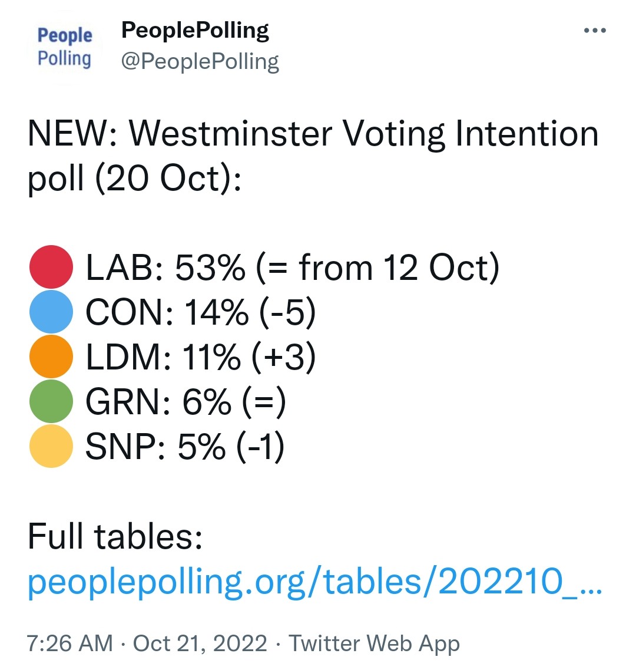Click the SNP: 5% (-1) line
The height and width of the screenshot is (670, 636).
coord(185,447)
